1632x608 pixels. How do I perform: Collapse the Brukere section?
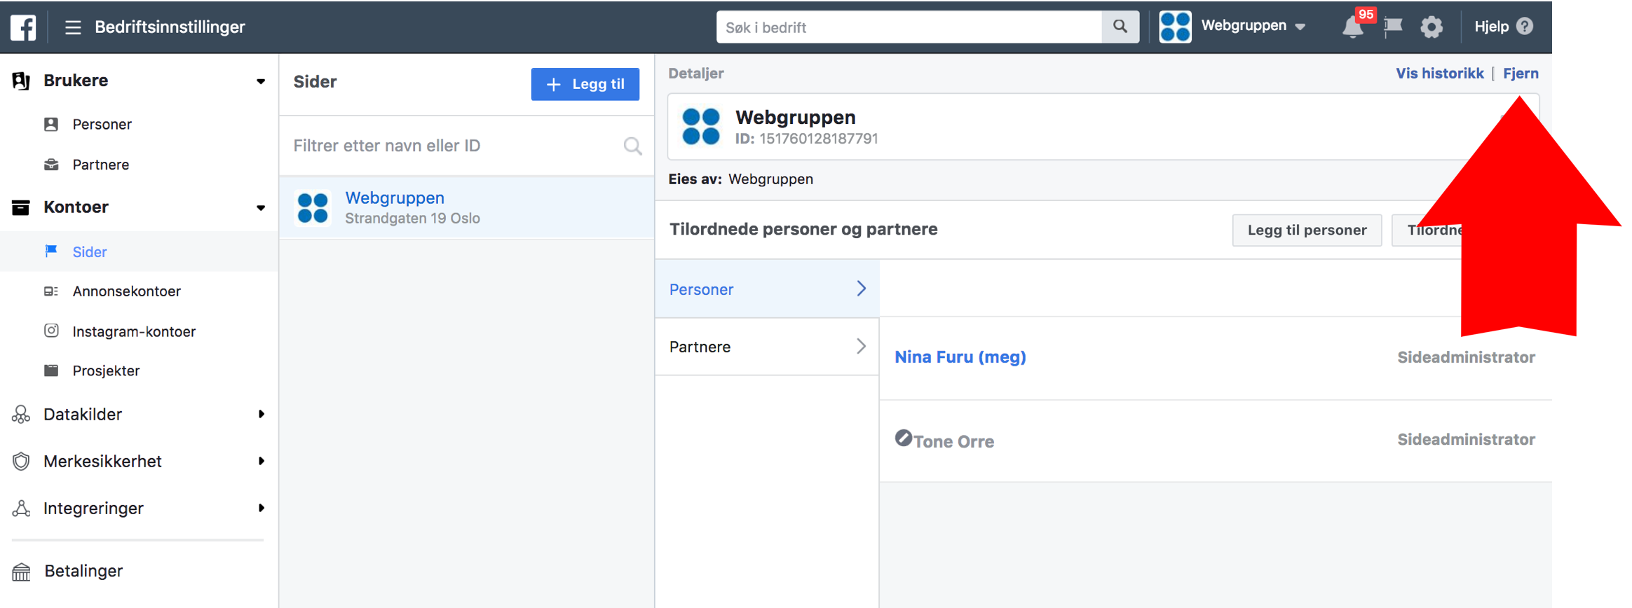coord(260,81)
